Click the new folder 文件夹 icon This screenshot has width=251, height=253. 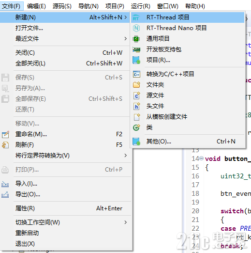pyautogui.click(x=136, y=85)
